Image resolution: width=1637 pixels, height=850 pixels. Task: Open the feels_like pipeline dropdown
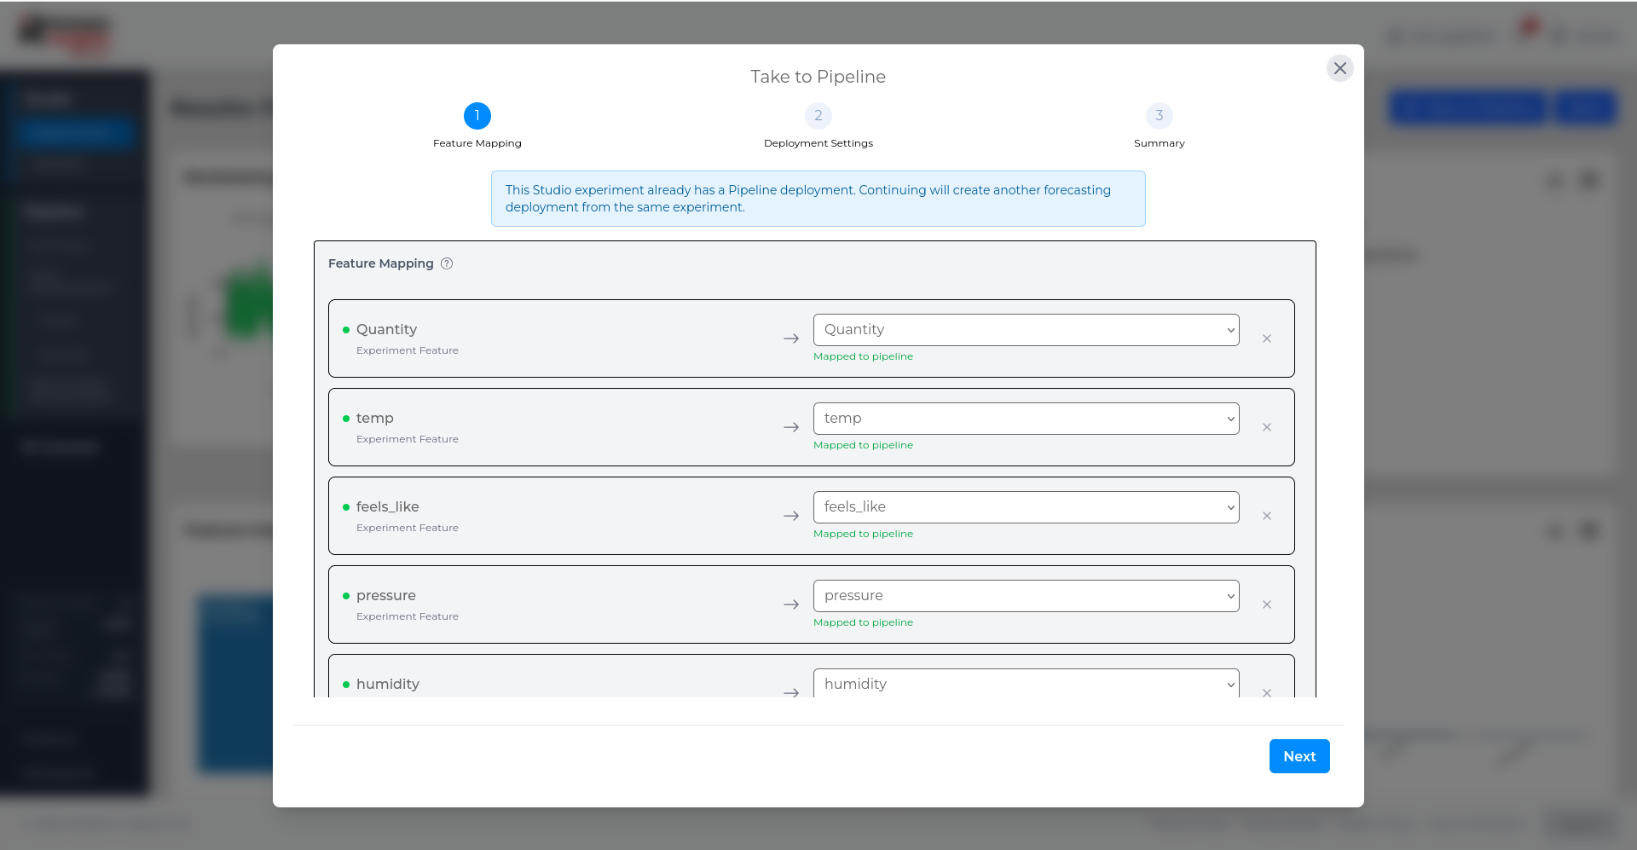[x=1026, y=507]
